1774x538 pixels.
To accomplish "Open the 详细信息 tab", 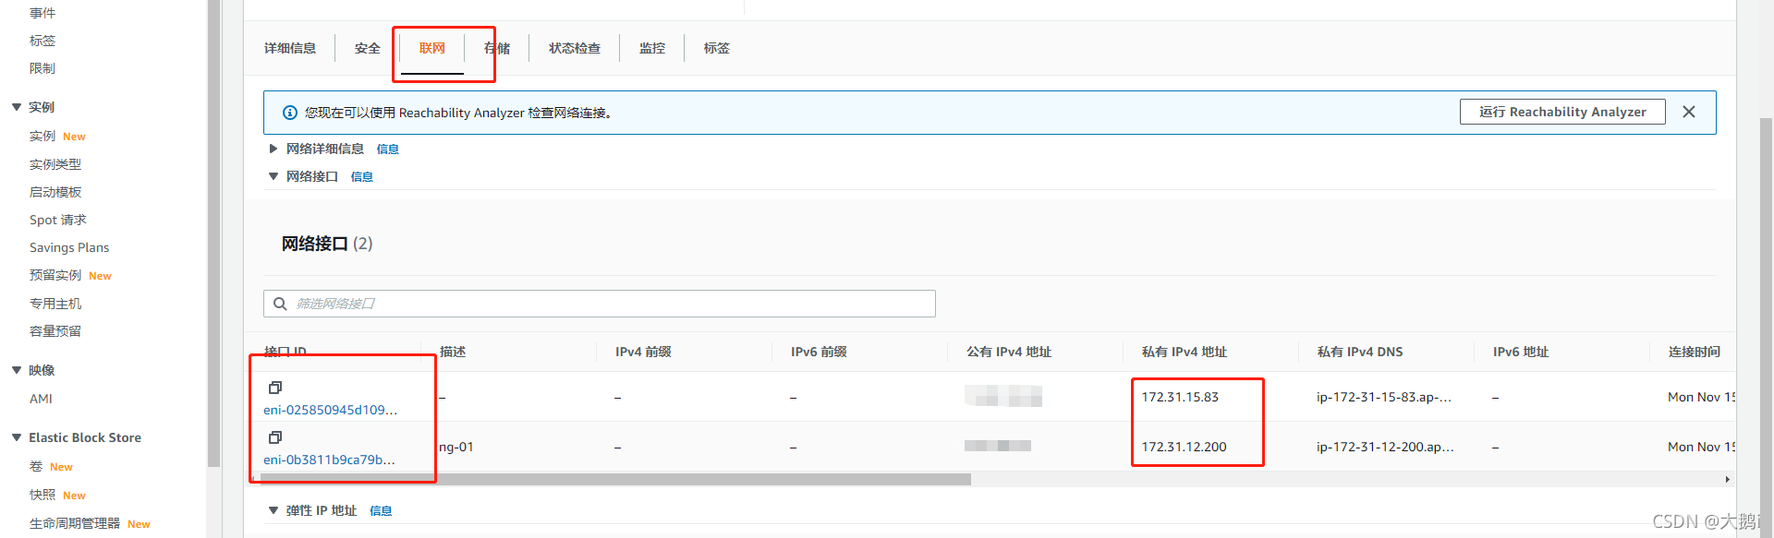I will click(x=290, y=48).
